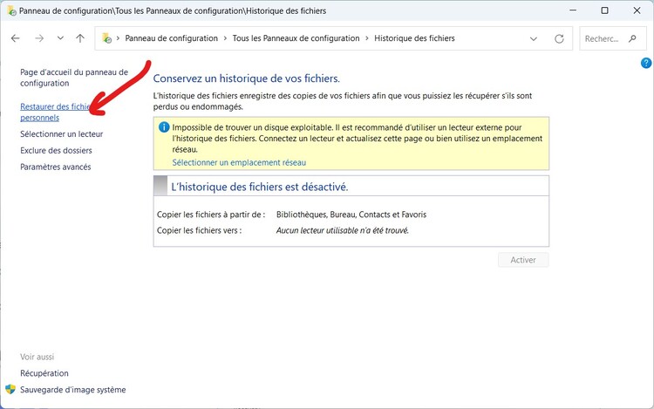Expand chevron after 'Panneau de configuration' breadcrumb

tap(225, 38)
